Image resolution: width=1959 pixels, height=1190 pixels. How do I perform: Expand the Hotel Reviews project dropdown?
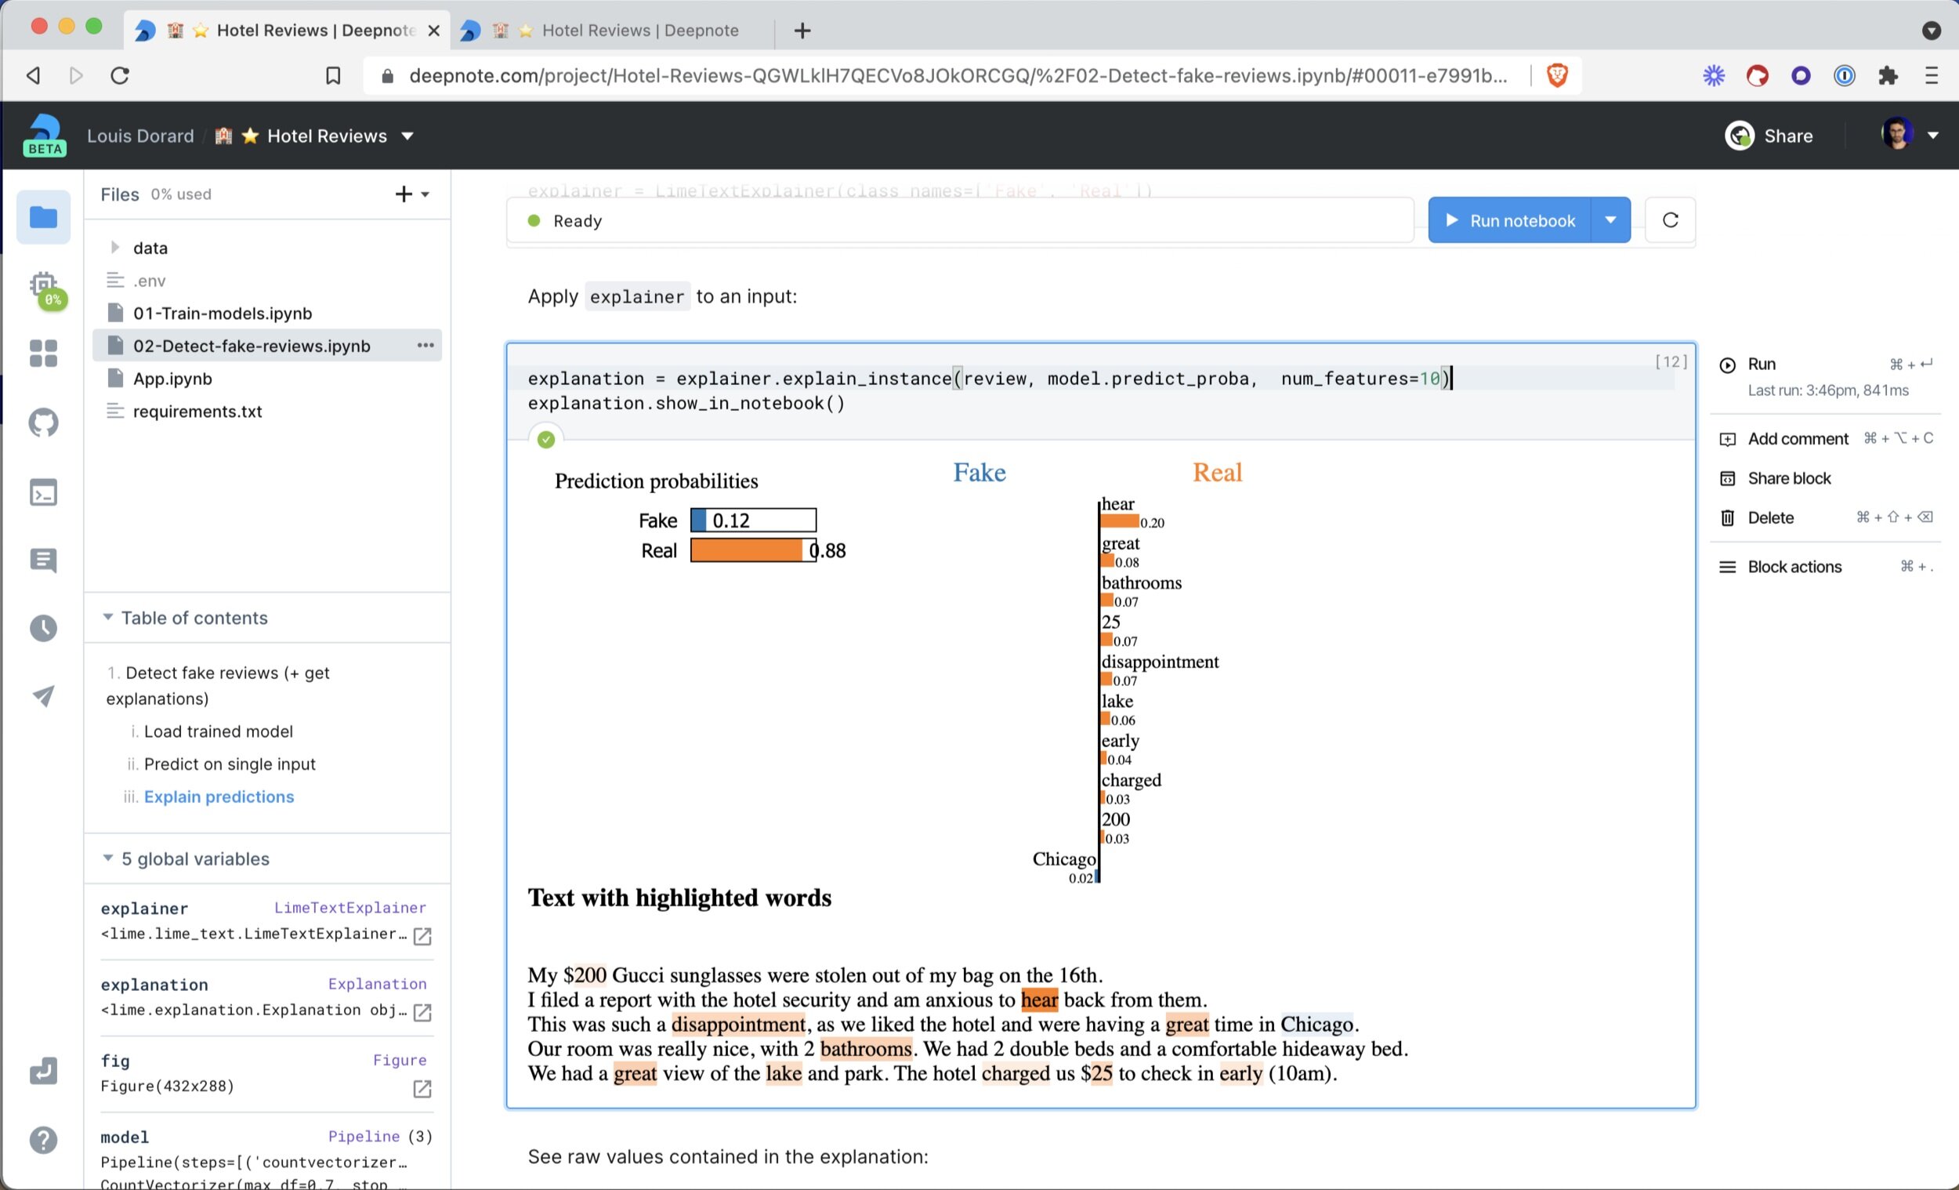(406, 136)
